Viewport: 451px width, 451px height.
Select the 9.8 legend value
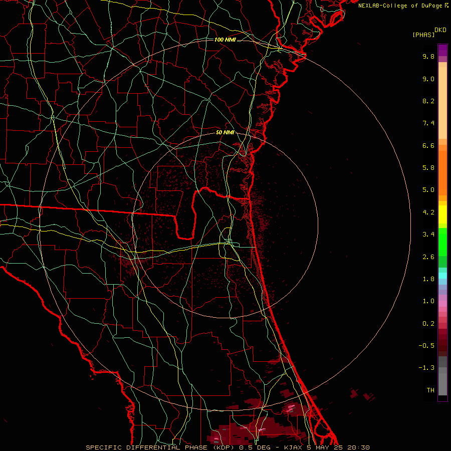[x=428, y=56]
